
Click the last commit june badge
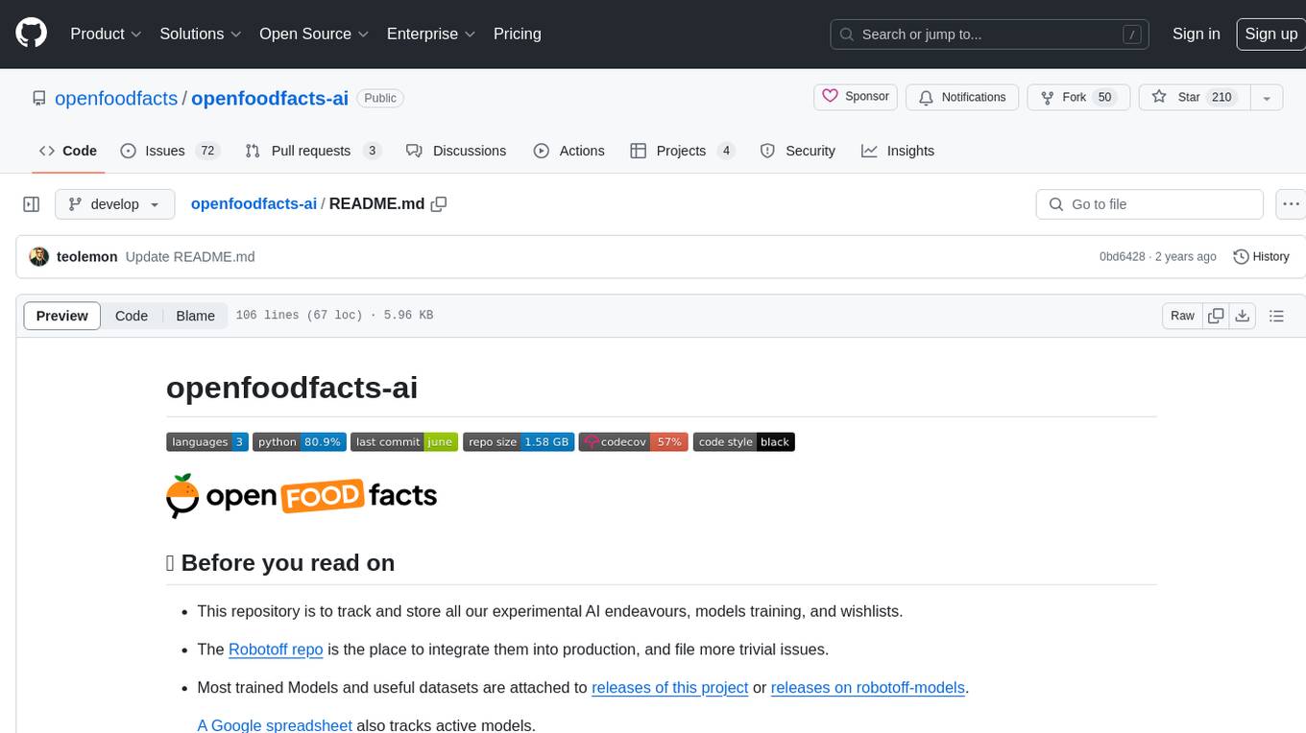pos(404,442)
